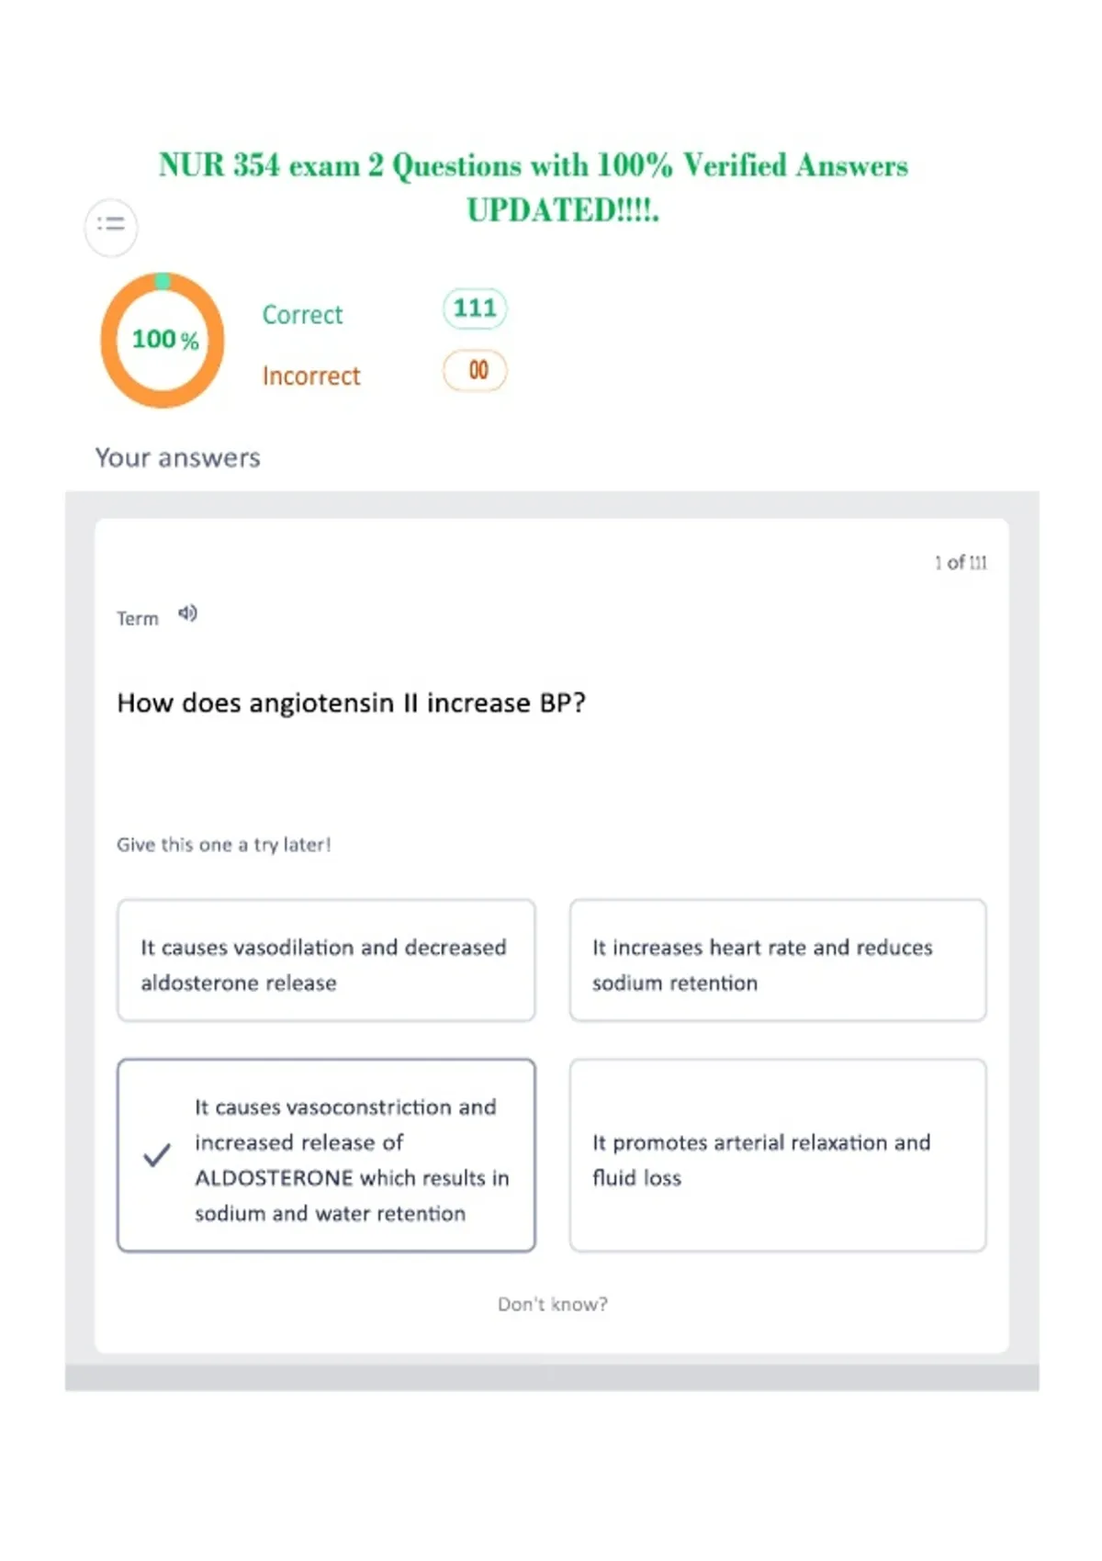Choose the increases heart rate answer
Viewport: 1102px width, 1561px height.
click(778, 960)
